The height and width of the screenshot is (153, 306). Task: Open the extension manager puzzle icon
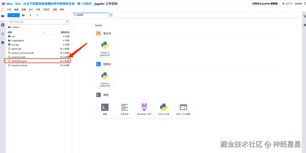[3, 42]
